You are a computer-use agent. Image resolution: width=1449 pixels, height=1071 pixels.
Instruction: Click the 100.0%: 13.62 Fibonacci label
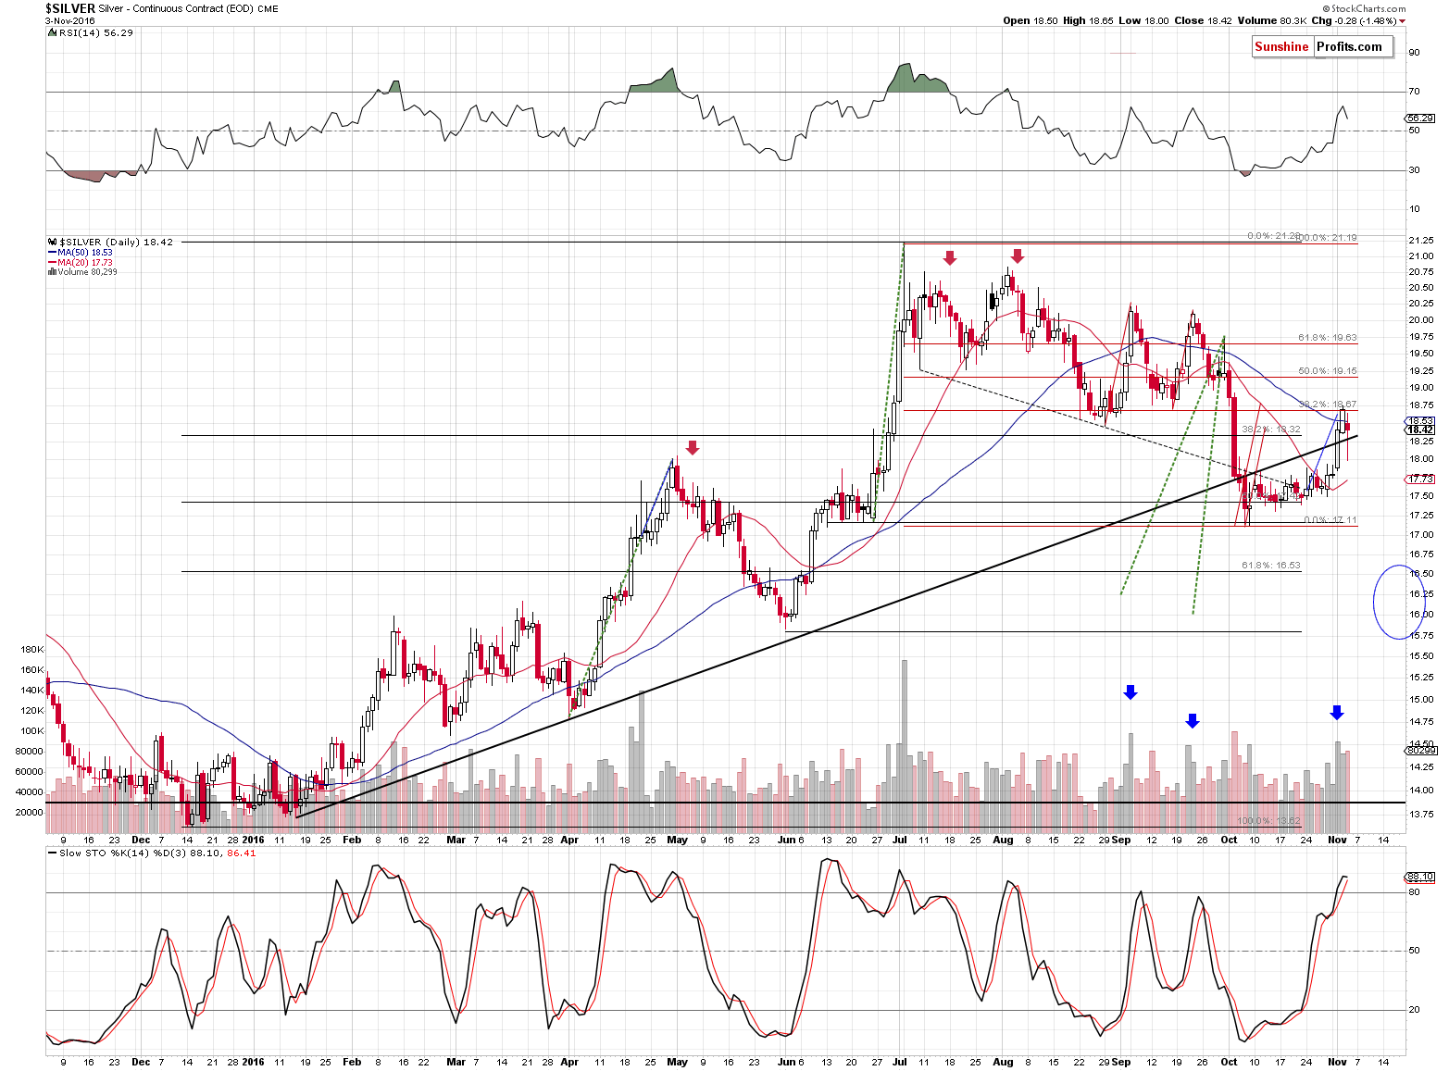[x=1268, y=821]
